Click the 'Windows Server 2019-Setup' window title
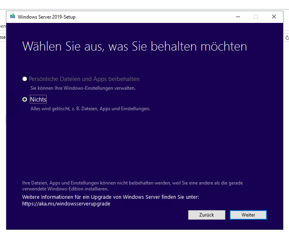 (47, 17)
